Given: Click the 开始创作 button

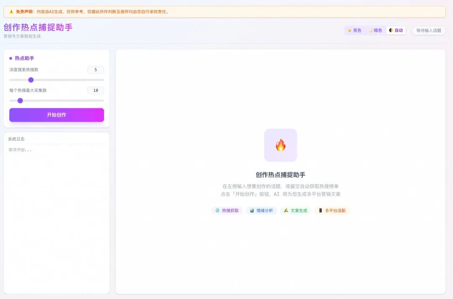Looking at the screenshot, I should (56, 114).
